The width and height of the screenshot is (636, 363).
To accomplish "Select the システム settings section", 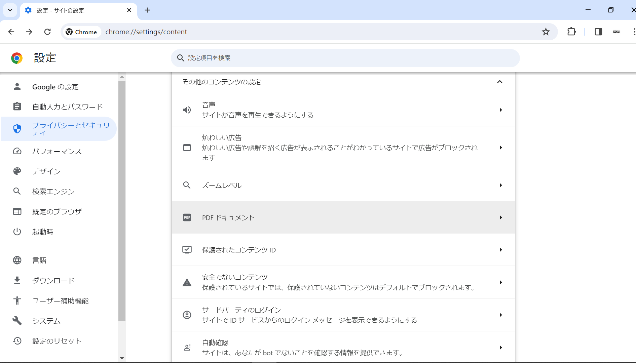I will (46, 321).
